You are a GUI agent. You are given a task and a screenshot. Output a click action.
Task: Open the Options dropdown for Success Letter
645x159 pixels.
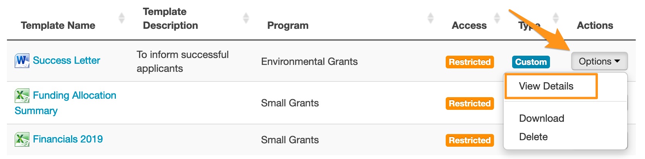coord(599,61)
